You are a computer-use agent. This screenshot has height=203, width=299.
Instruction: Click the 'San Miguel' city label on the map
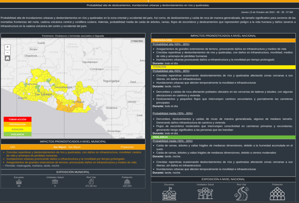coord(78,102)
